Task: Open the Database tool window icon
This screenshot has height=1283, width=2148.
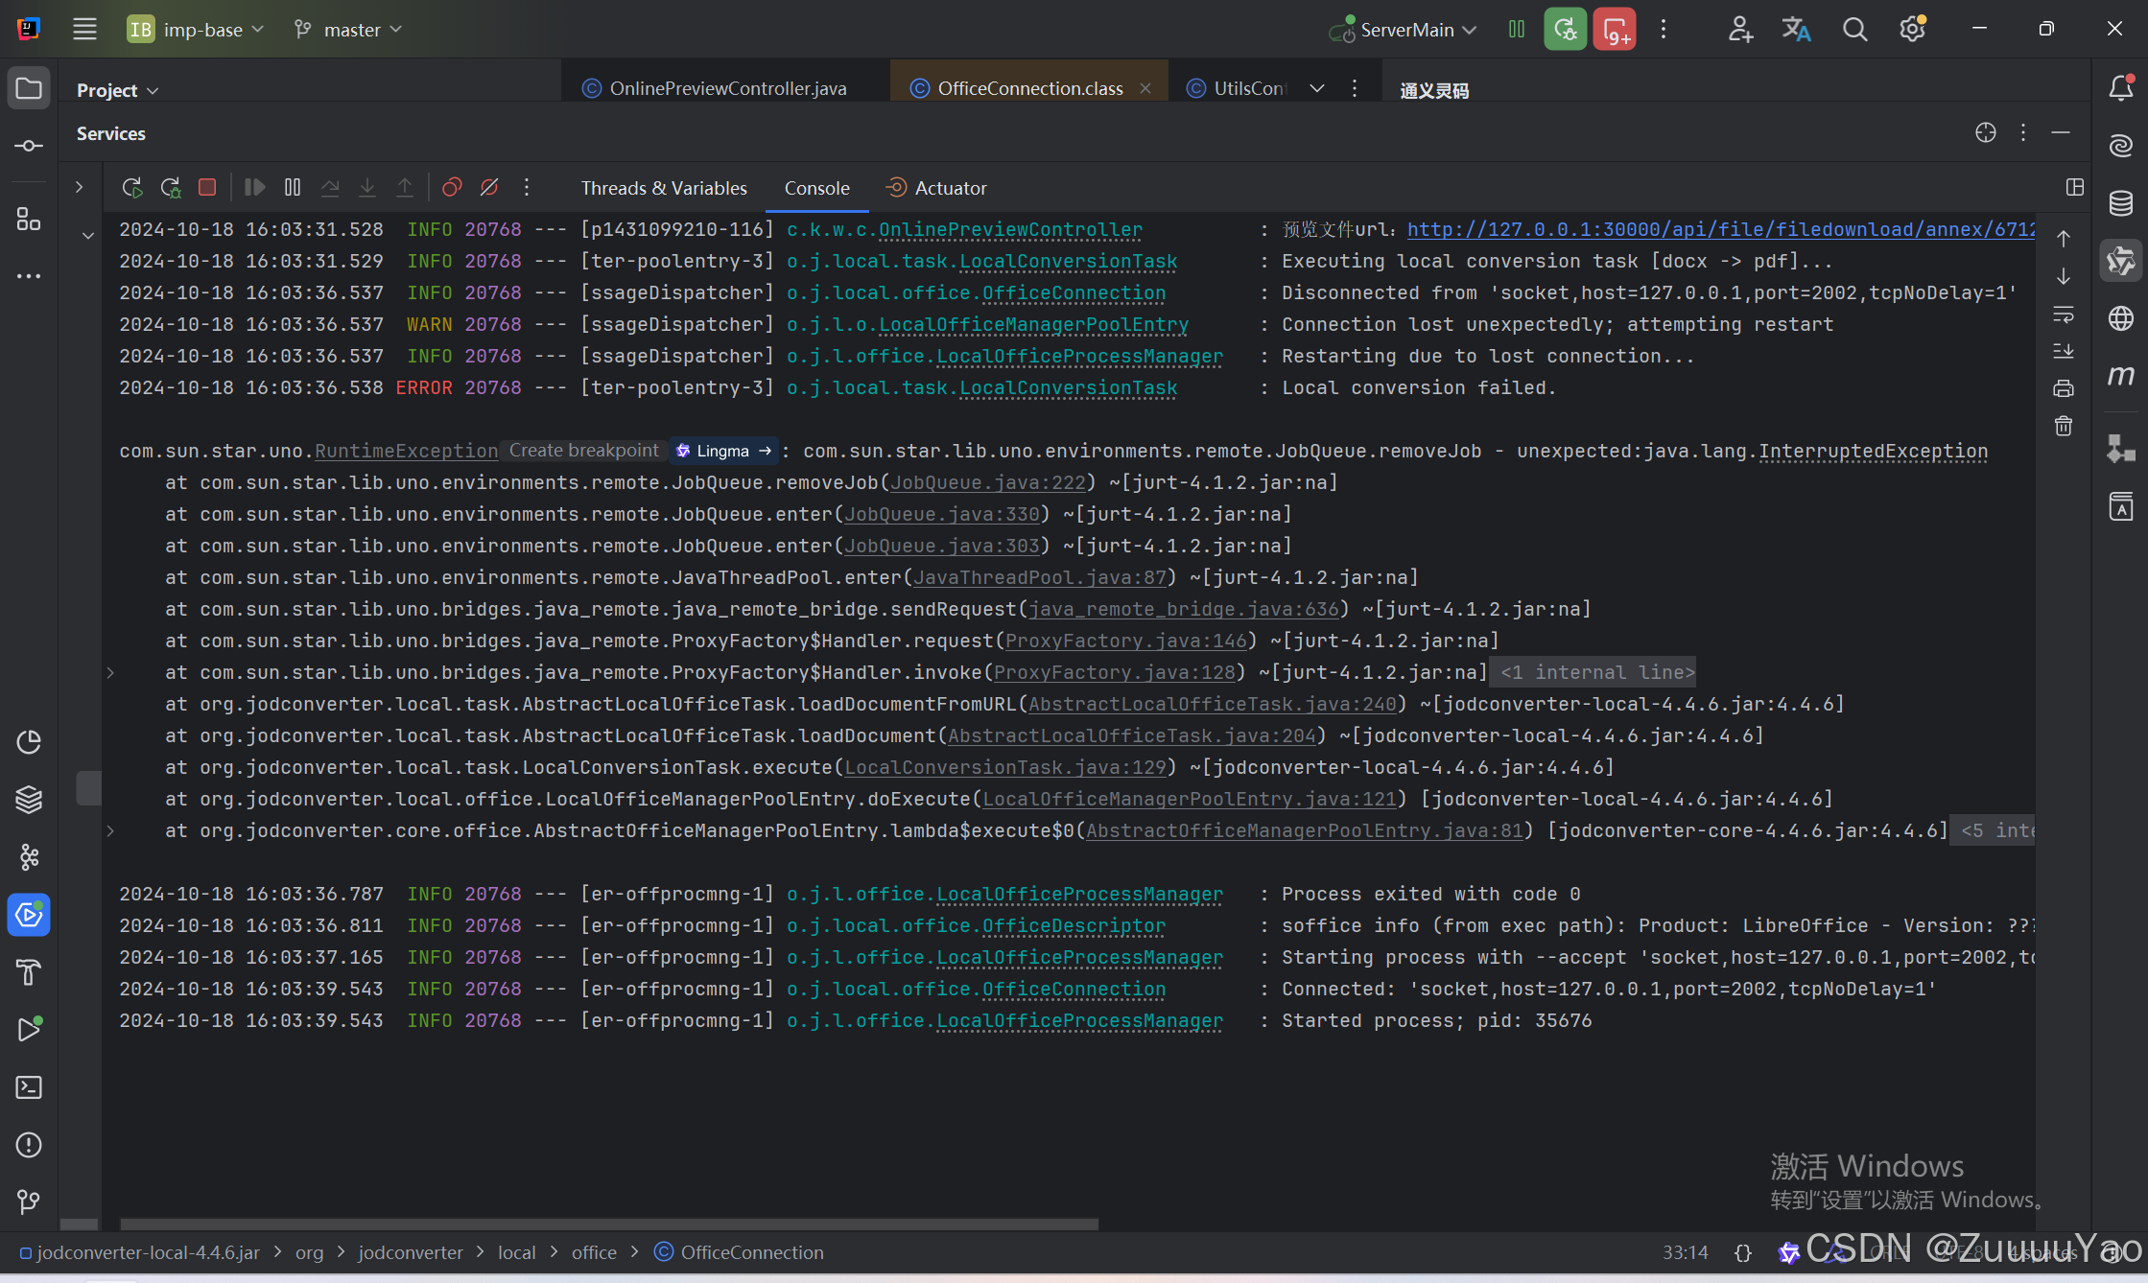Action: pos(2121,203)
